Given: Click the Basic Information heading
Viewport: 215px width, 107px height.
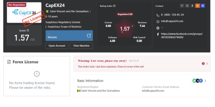Looking at the screenshot, I should click(x=90, y=81).
